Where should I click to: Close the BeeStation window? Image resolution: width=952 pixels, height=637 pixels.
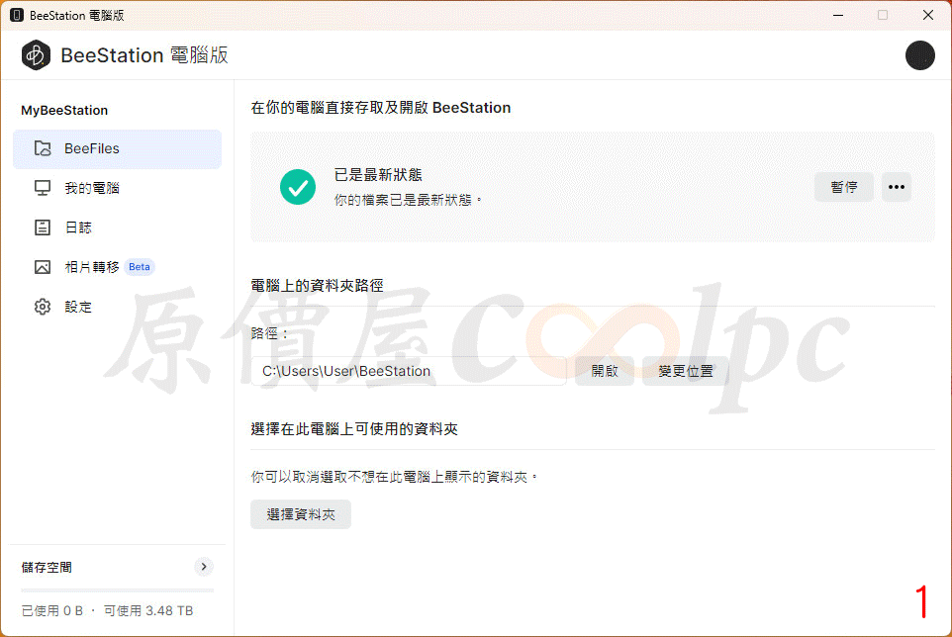point(927,15)
